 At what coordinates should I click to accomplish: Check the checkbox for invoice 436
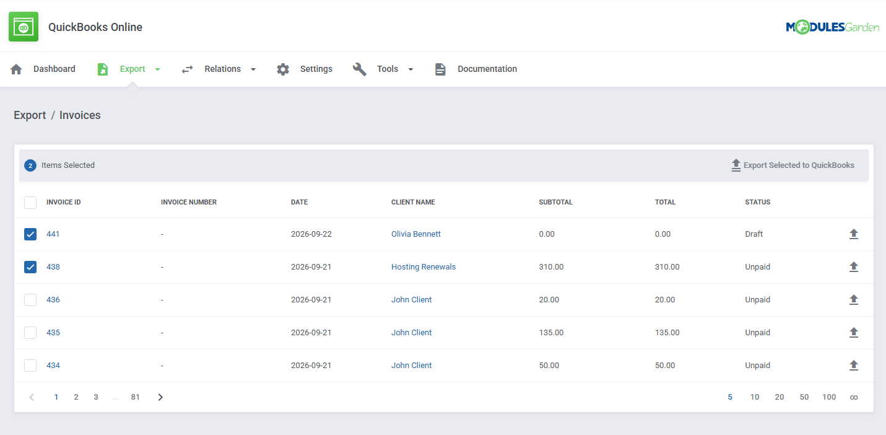pos(30,300)
